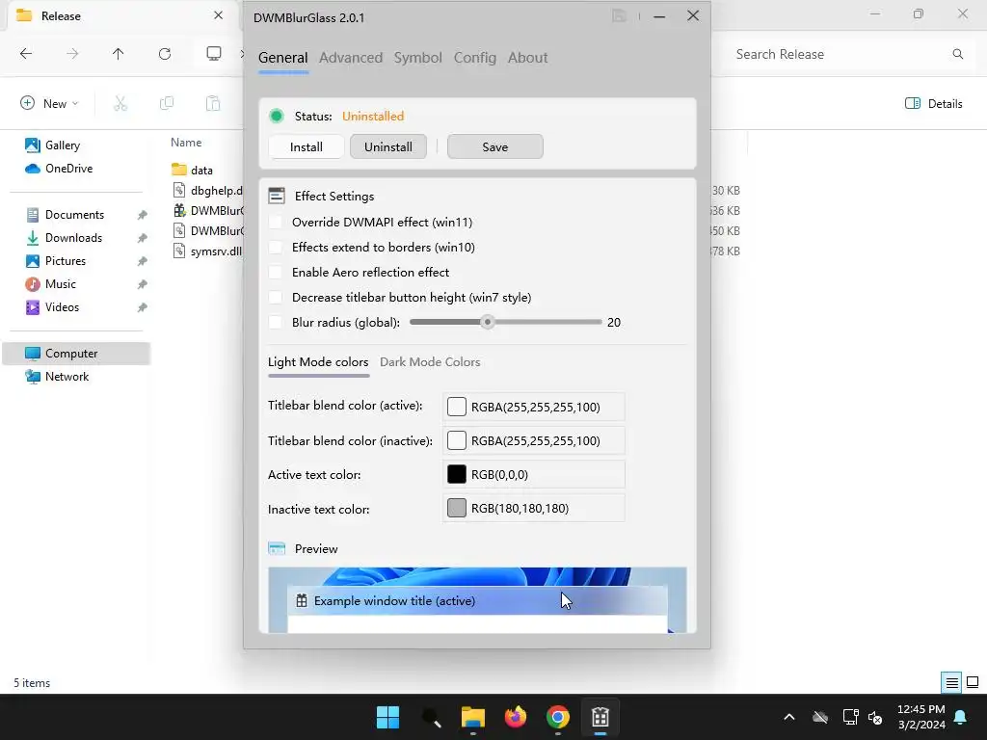Refresh the Release folder view
Image resolution: width=987 pixels, height=740 pixels.
(165, 54)
